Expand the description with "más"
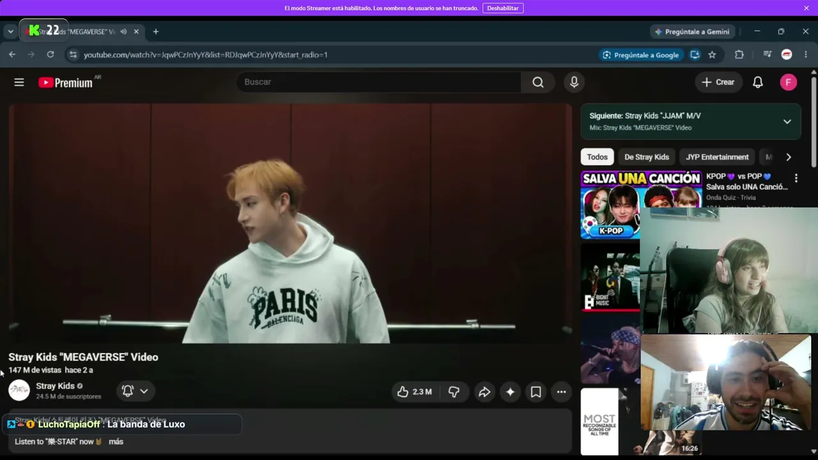 (116, 441)
